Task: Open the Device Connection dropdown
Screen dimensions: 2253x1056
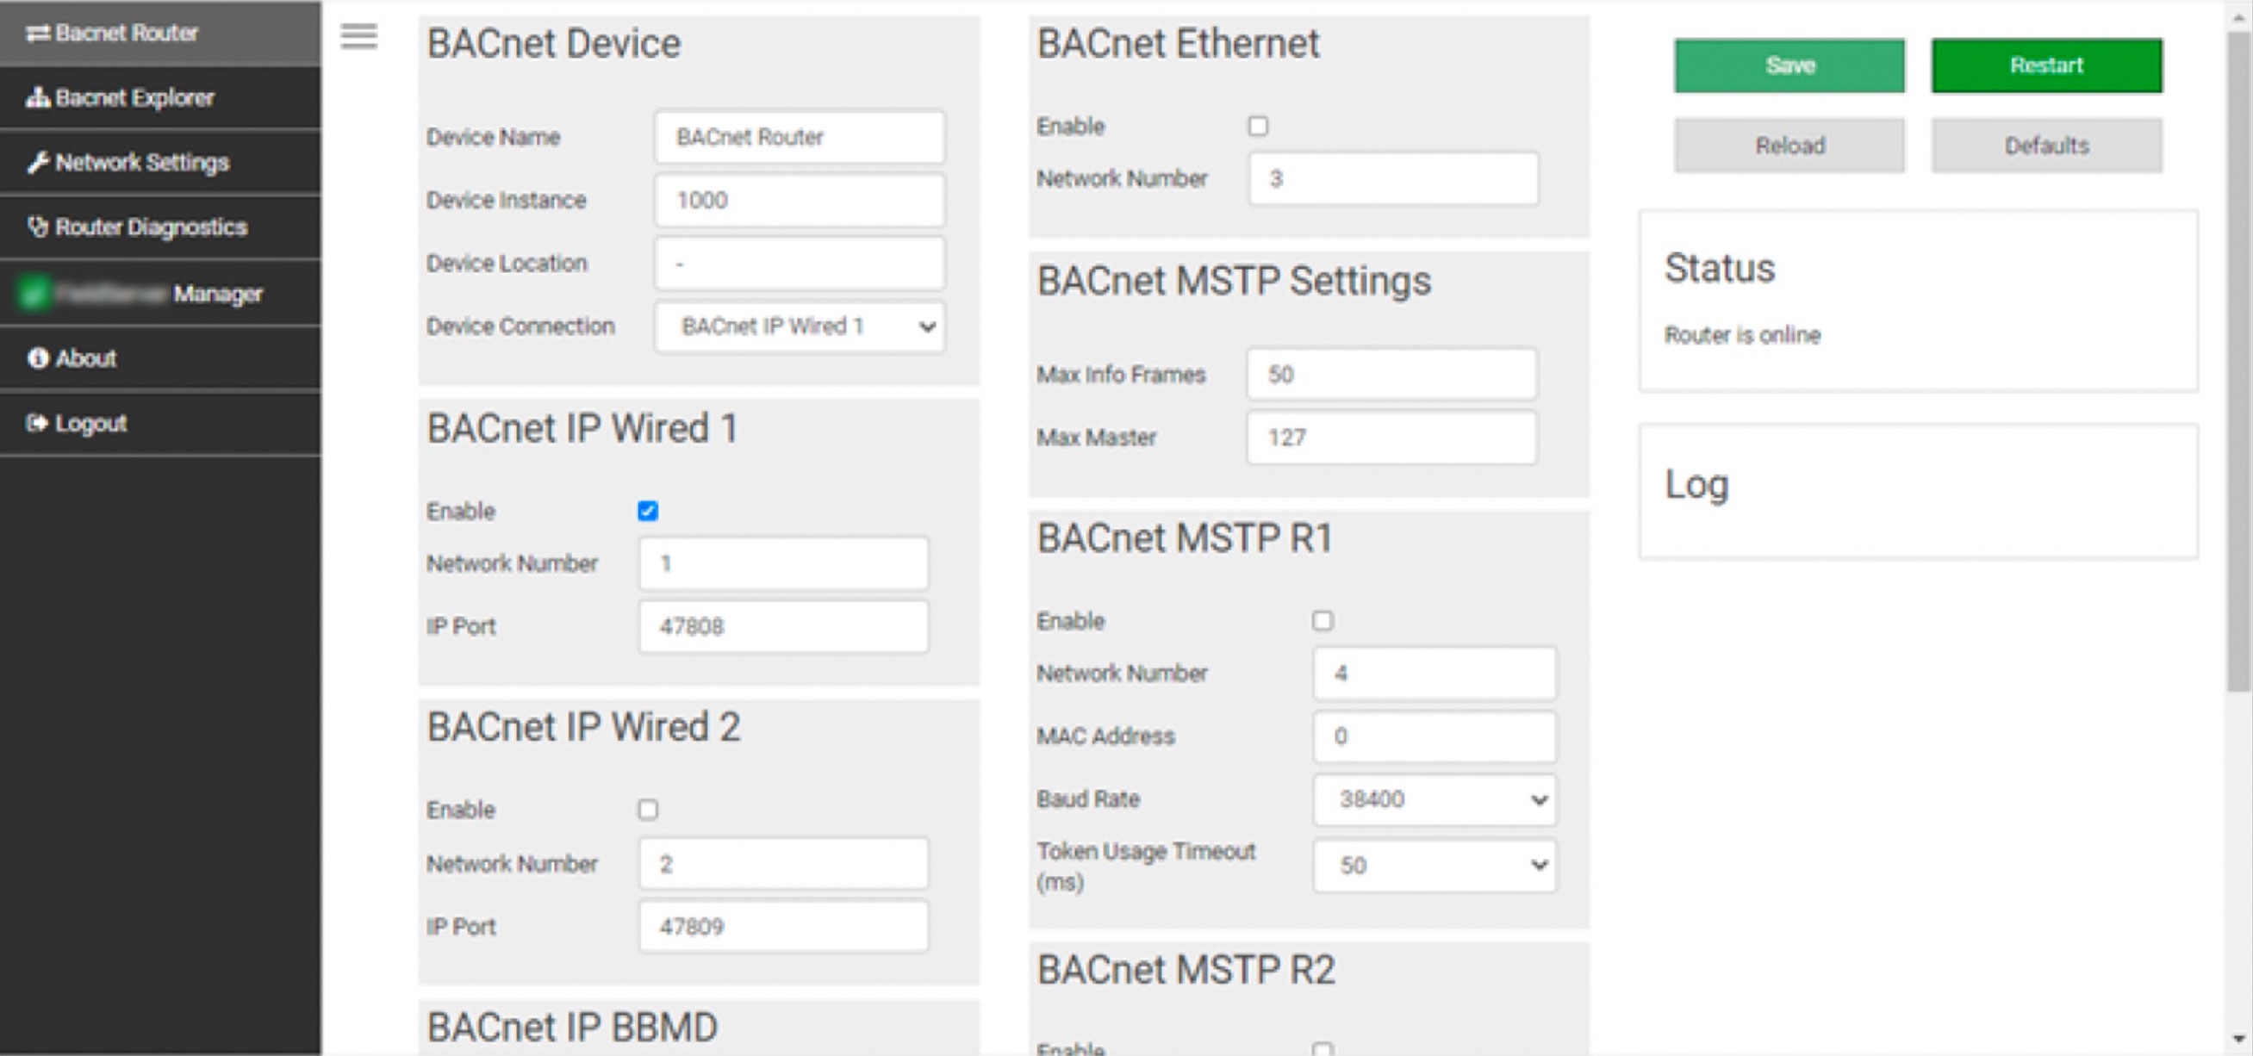Action: (x=799, y=326)
